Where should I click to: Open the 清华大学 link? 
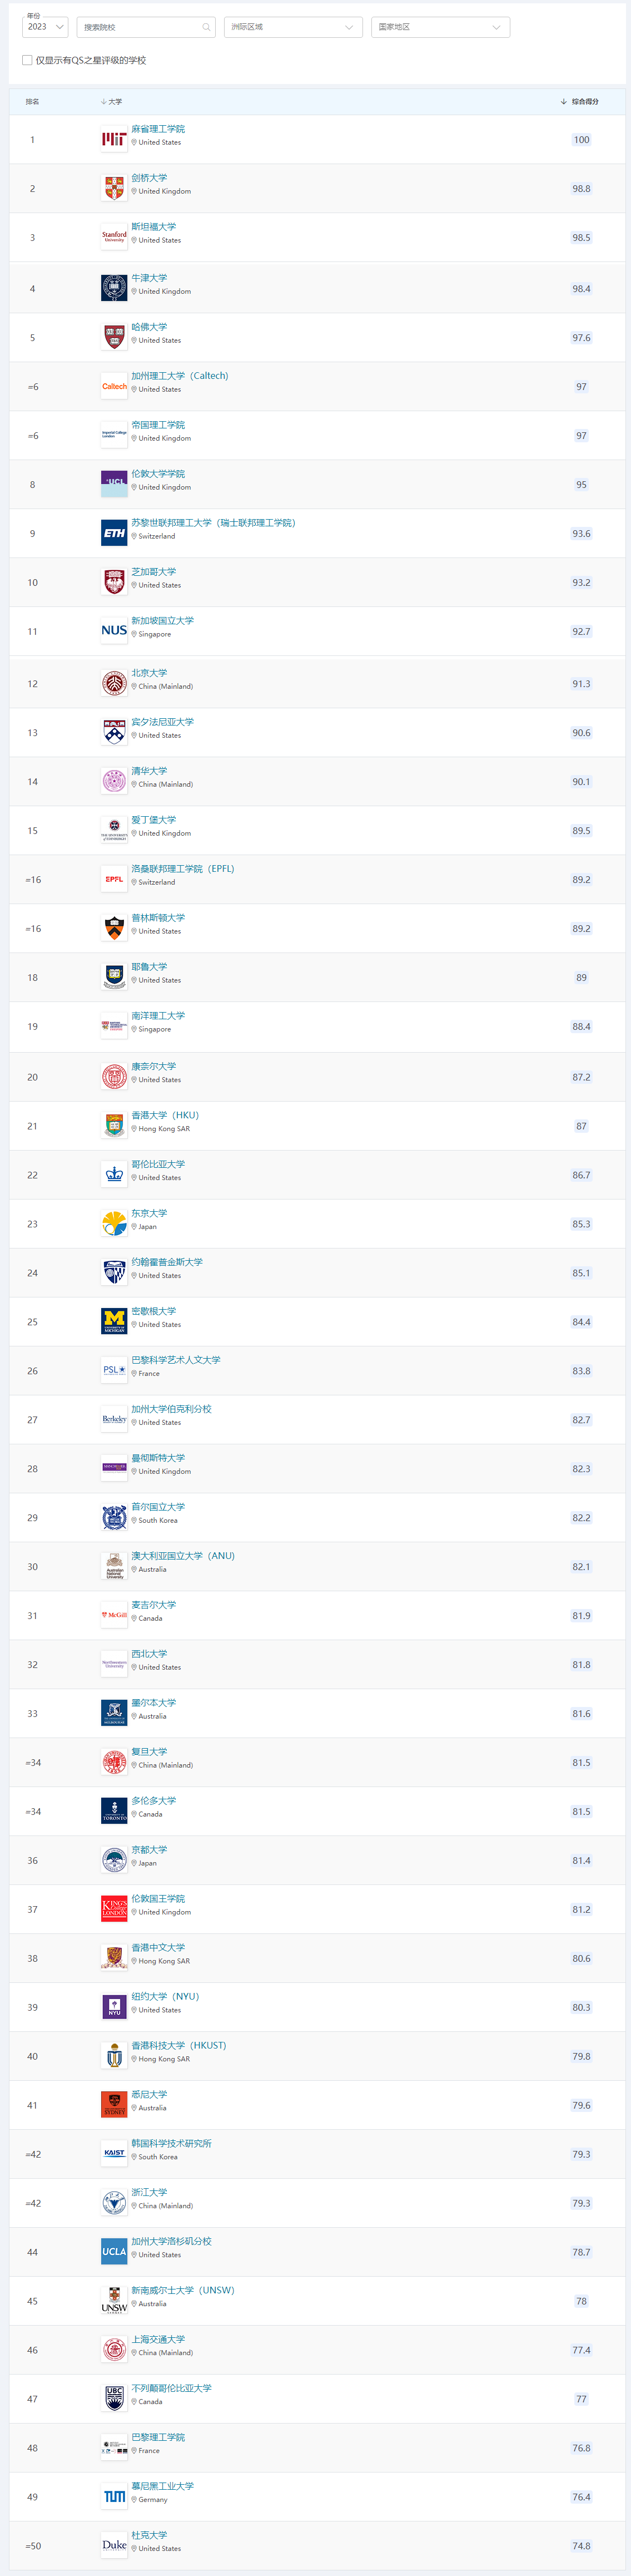click(149, 771)
